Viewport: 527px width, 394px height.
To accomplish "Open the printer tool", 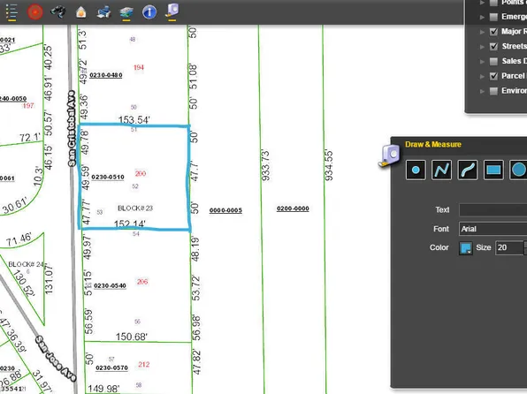I will tap(103, 12).
